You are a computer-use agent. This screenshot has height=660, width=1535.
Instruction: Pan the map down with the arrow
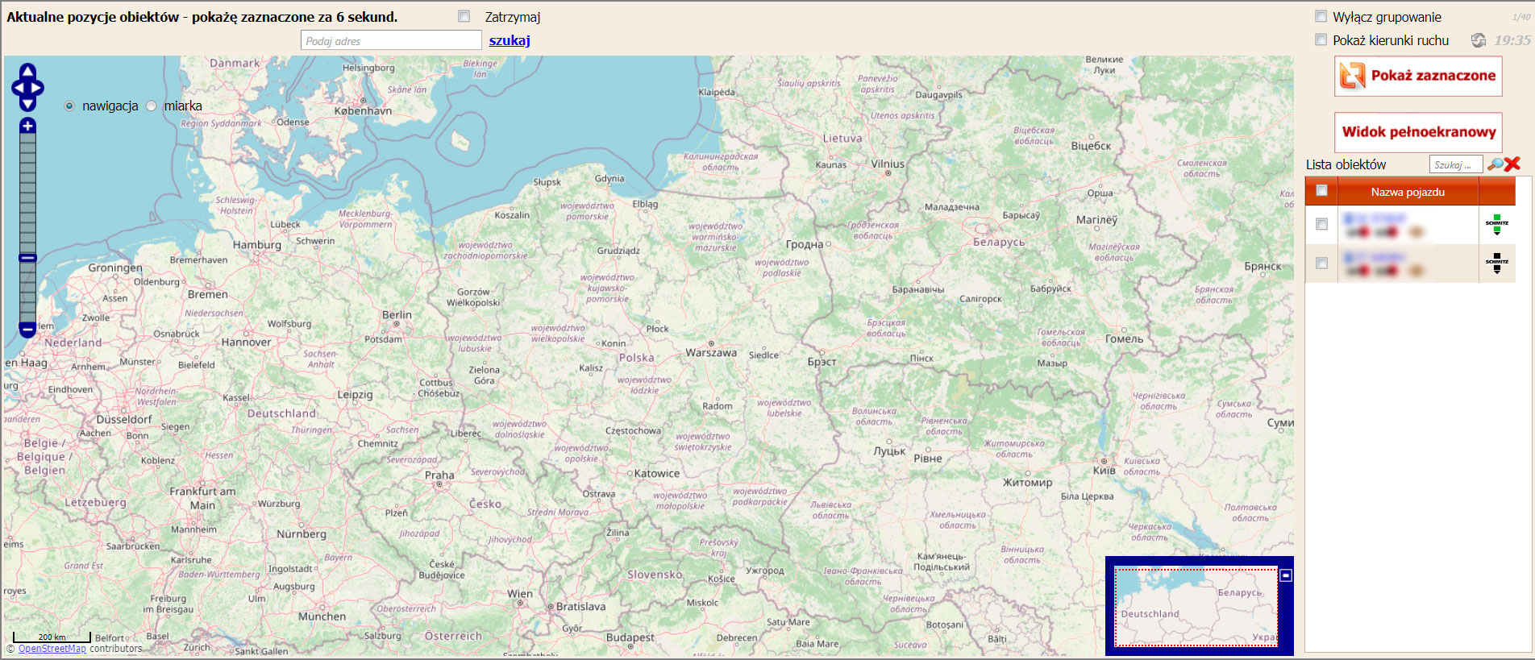click(x=27, y=104)
